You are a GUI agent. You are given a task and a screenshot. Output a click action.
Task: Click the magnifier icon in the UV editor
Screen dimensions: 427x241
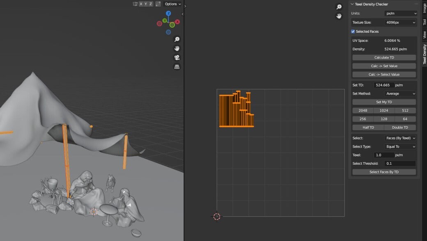pos(339,7)
